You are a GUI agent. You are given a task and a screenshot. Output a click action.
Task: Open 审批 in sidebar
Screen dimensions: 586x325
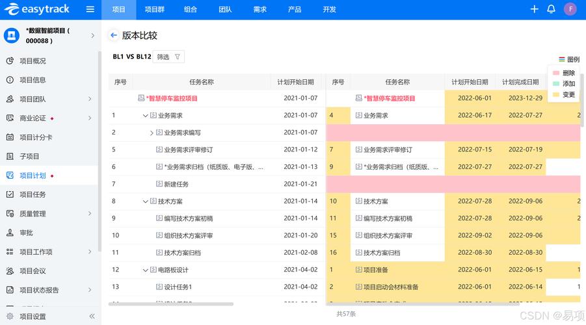pyautogui.click(x=26, y=233)
